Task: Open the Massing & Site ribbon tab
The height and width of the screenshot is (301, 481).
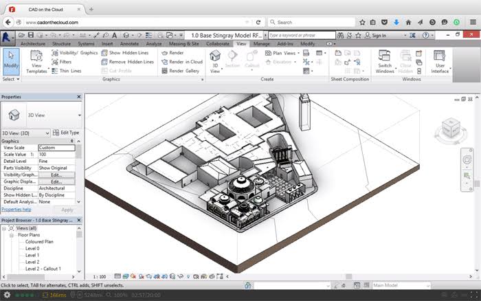Action: point(183,44)
